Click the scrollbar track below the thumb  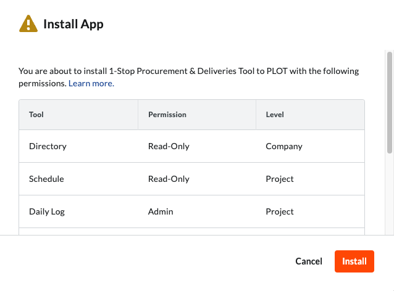[389, 197]
